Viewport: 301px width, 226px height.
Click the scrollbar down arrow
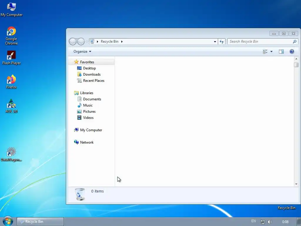click(296, 184)
